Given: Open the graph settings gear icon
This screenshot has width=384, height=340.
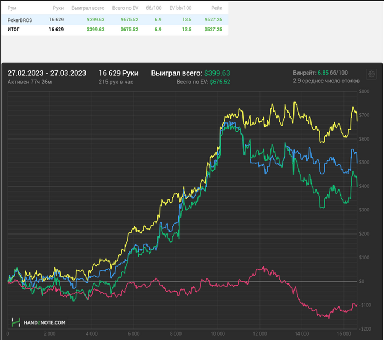Looking at the screenshot, I should 371,74.
